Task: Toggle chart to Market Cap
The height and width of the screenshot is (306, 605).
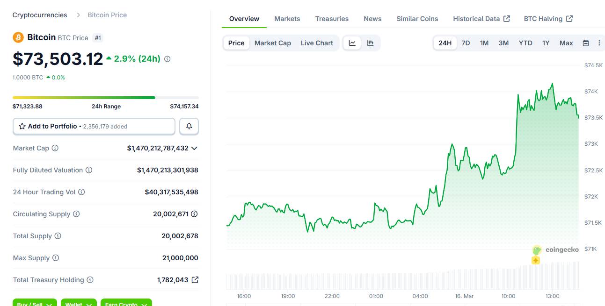Action: 272,43
